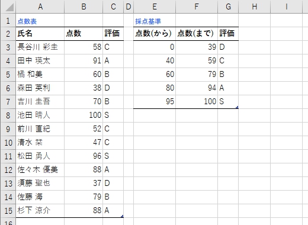
Task: Select the name cell 杉下 涼介
Action: 40,211
